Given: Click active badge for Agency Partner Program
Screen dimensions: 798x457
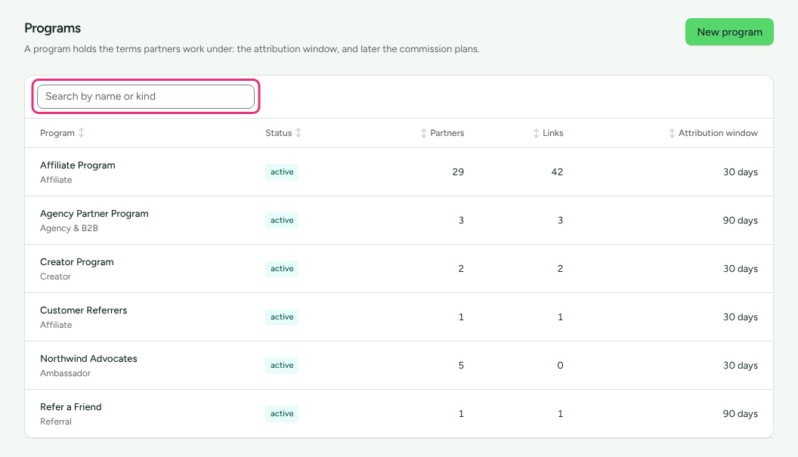Looking at the screenshot, I should 282,221.
